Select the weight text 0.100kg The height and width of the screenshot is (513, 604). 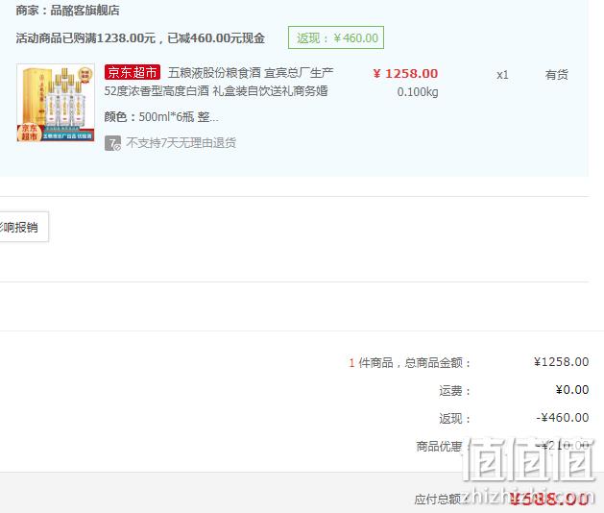[x=418, y=91]
